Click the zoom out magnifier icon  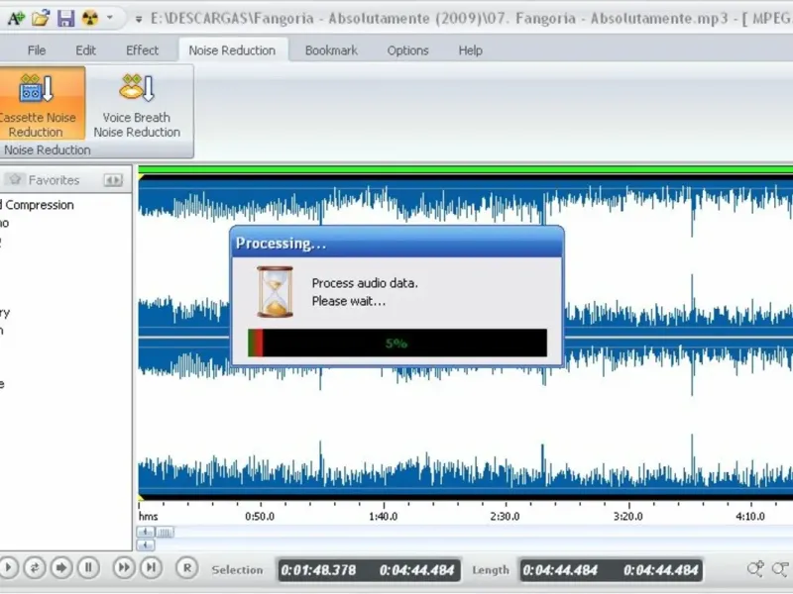[782, 569]
